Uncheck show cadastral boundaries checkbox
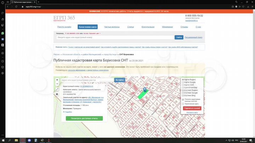Viewport: 255px width, 143px height. coord(183,99)
